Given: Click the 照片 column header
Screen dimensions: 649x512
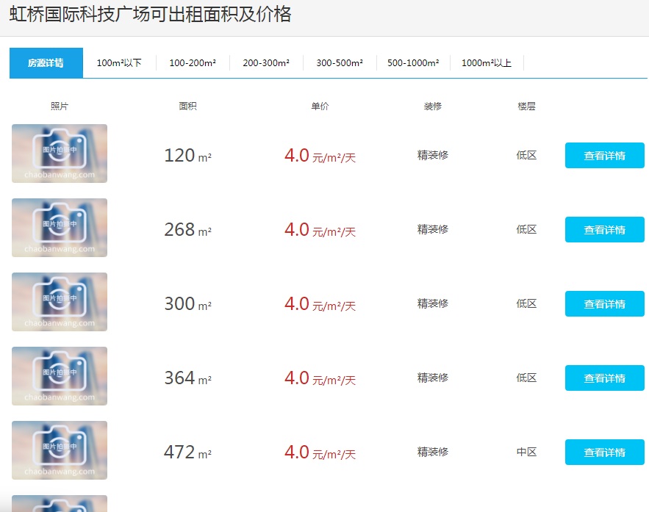Looking at the screenshot, I should pos(60,107).
